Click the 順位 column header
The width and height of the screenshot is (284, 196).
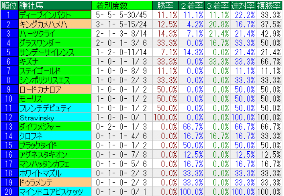pyautogui.click(x=9, y=5)
